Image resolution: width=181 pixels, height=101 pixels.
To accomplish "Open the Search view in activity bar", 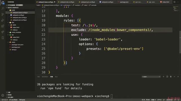I will tap(3, 8).
